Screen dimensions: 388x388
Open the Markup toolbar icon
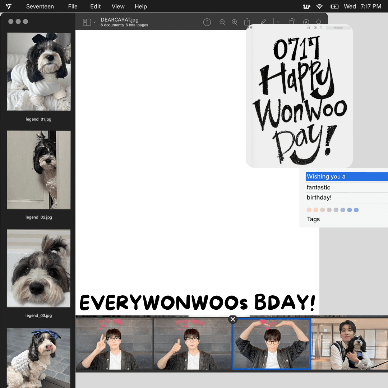(x=306, y=22)
